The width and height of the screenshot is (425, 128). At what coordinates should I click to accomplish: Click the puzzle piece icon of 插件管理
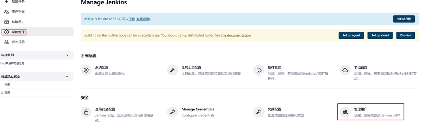[x=259, y=70]
